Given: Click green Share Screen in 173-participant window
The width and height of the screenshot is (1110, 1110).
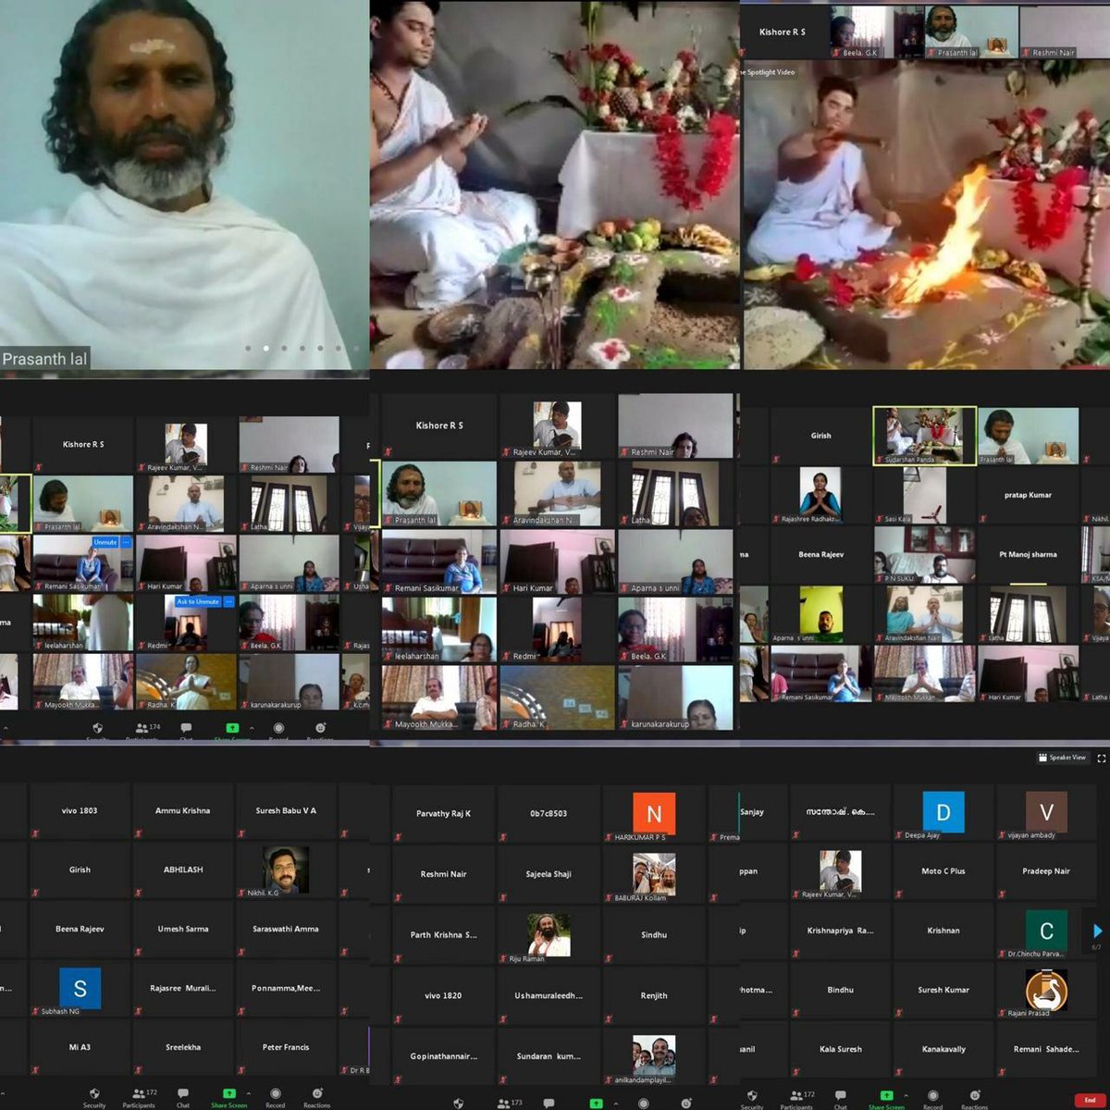Looking at the screenshot, I should [597, 1103].
